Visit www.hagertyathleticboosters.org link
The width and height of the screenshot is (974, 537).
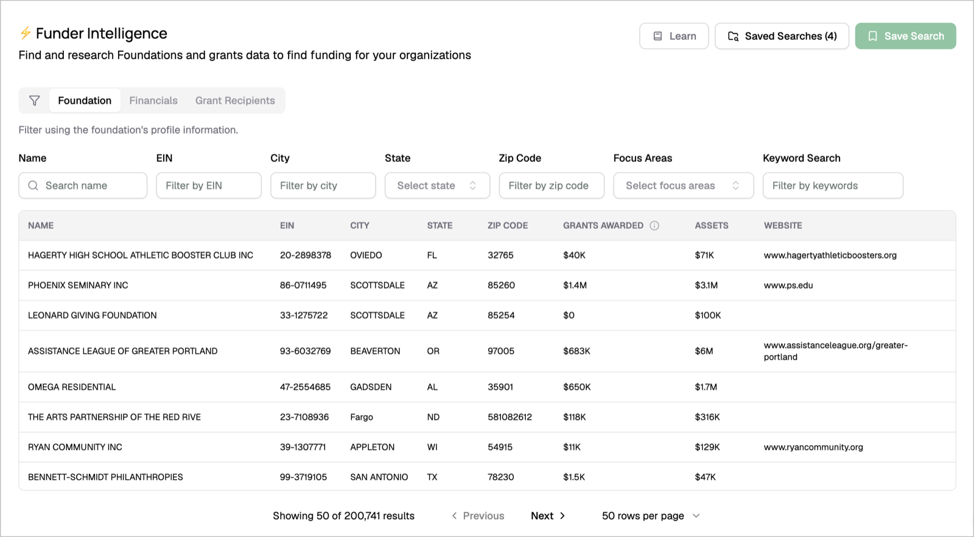coord(830,255)
